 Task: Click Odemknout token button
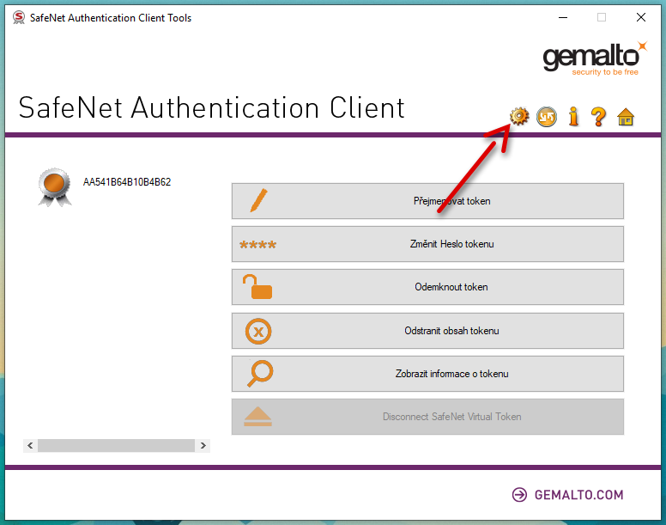427,287
